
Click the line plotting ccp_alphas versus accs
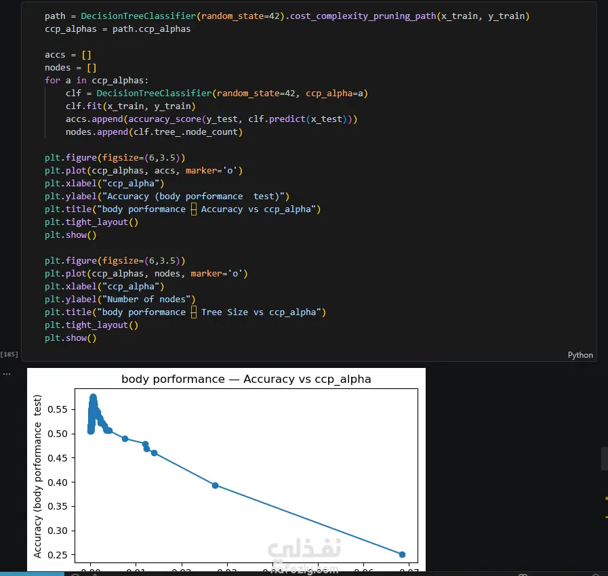[x=144, y=171]
